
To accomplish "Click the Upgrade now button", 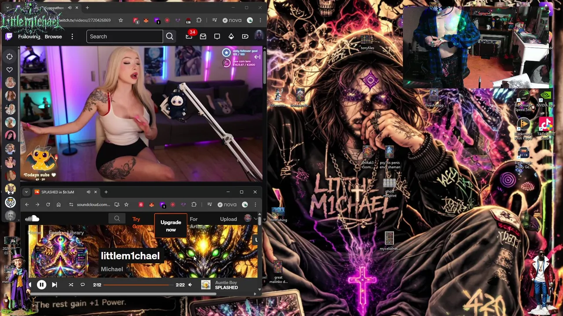I will (171, 226).
